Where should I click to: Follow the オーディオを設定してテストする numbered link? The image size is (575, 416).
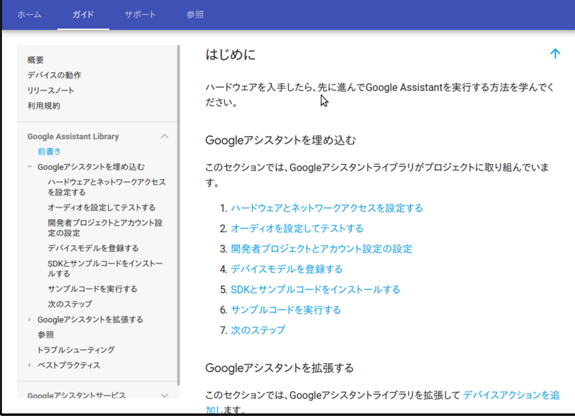(297, 229)
